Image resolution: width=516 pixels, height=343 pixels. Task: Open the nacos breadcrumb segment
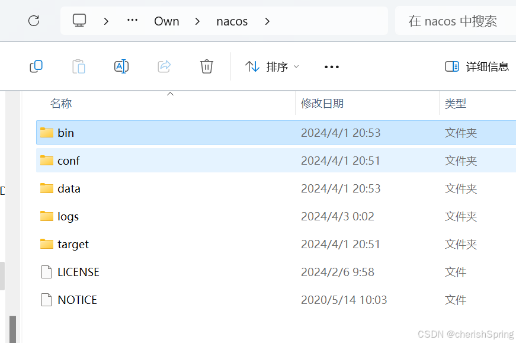[x=232, y=21]
